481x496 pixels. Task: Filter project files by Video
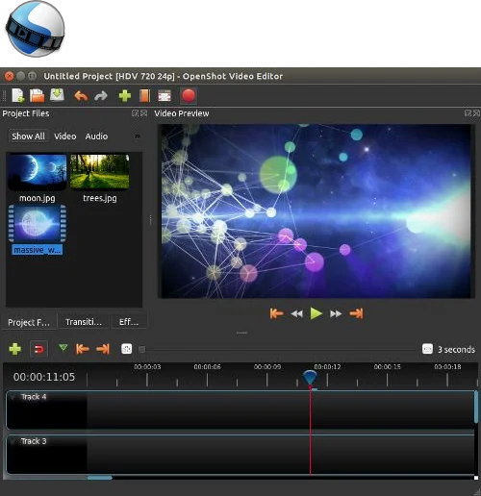tap(65, 136)
